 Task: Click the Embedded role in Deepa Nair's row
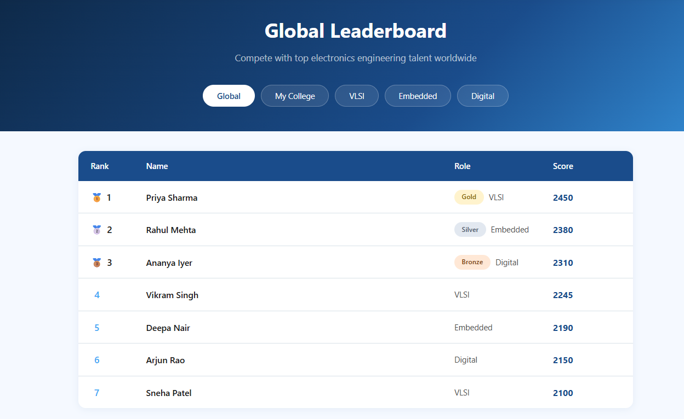(x=474, y=328)
